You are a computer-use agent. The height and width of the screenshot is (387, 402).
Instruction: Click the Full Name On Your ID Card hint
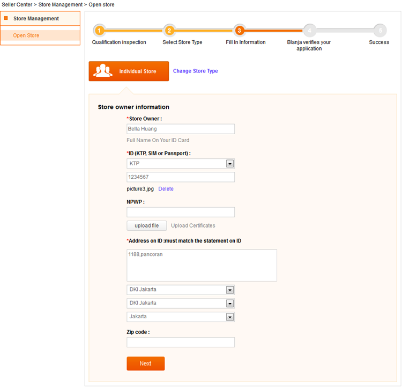pos(158,140)
